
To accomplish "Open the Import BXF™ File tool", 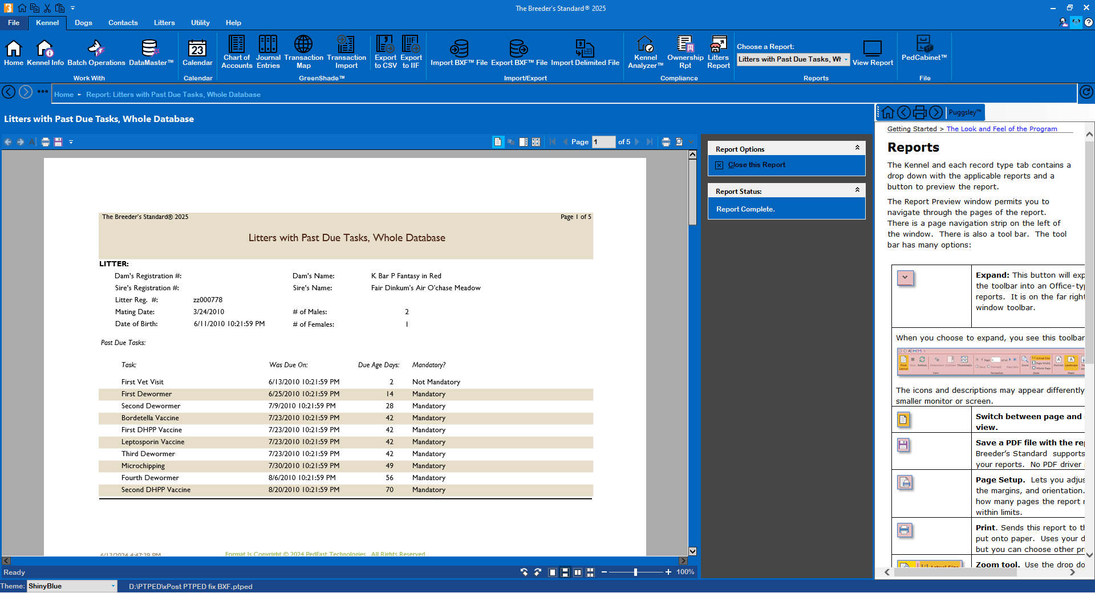I will [x=459, y=51].
